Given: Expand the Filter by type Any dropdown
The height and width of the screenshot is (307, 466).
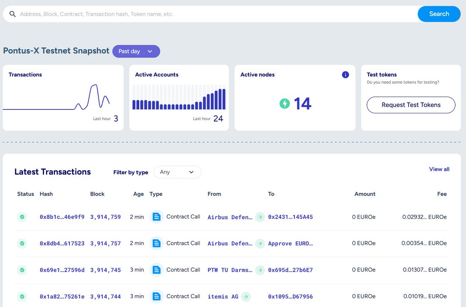Looking at the screenshot, I should pyautogui.click(x=177, y=172).
